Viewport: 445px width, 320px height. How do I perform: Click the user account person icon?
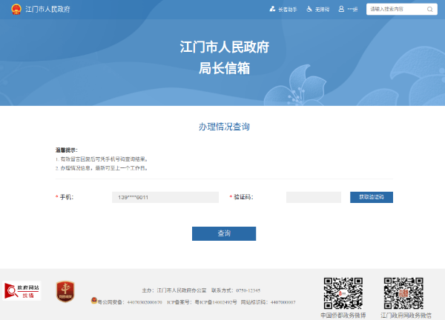(x=341, y=9)
